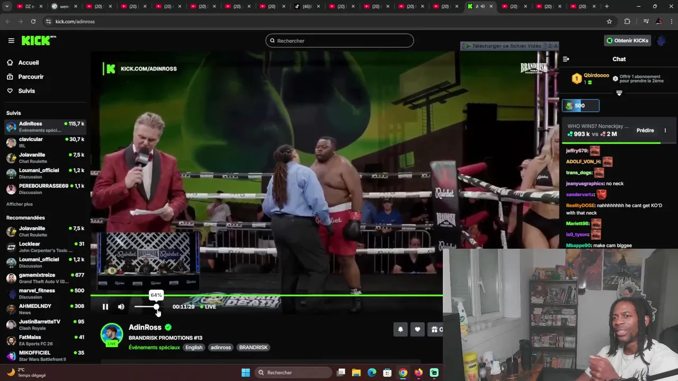Click RealityDOSE username in chat

pyautogui.click(x=581, y=205)
